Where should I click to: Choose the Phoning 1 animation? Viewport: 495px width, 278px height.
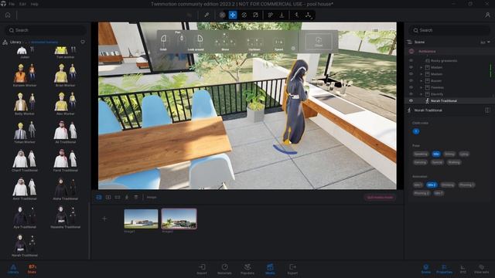pos(466,185)
